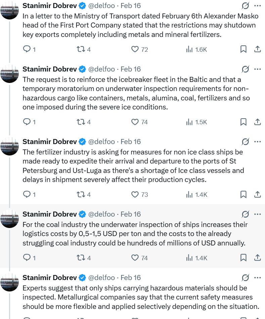The image size is (265, 319).
Task: Repost the coal industry tweet
Action: click(x=81, y=258)
